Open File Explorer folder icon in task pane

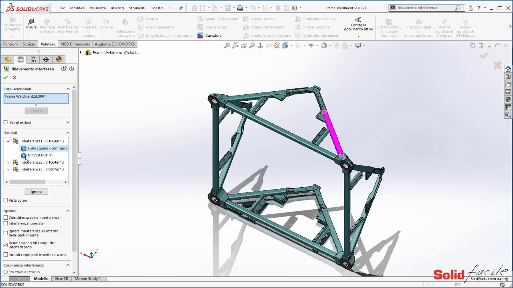[x=508, y=84]
